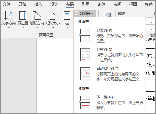Click description 标记一页结束与下一页开始的位置
Viewport: 156px width, 114px height.
[x=120, y=38]
